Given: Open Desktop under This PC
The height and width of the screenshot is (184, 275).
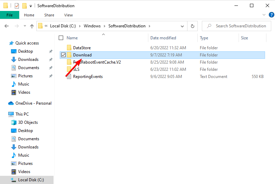Looking at the screenshot, I should point(25,131).
